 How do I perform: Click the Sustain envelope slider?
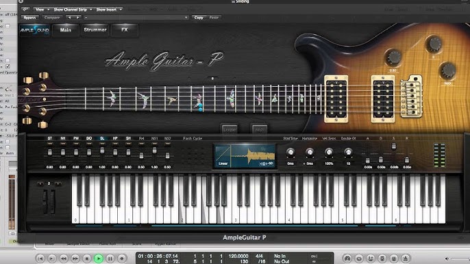394,146
